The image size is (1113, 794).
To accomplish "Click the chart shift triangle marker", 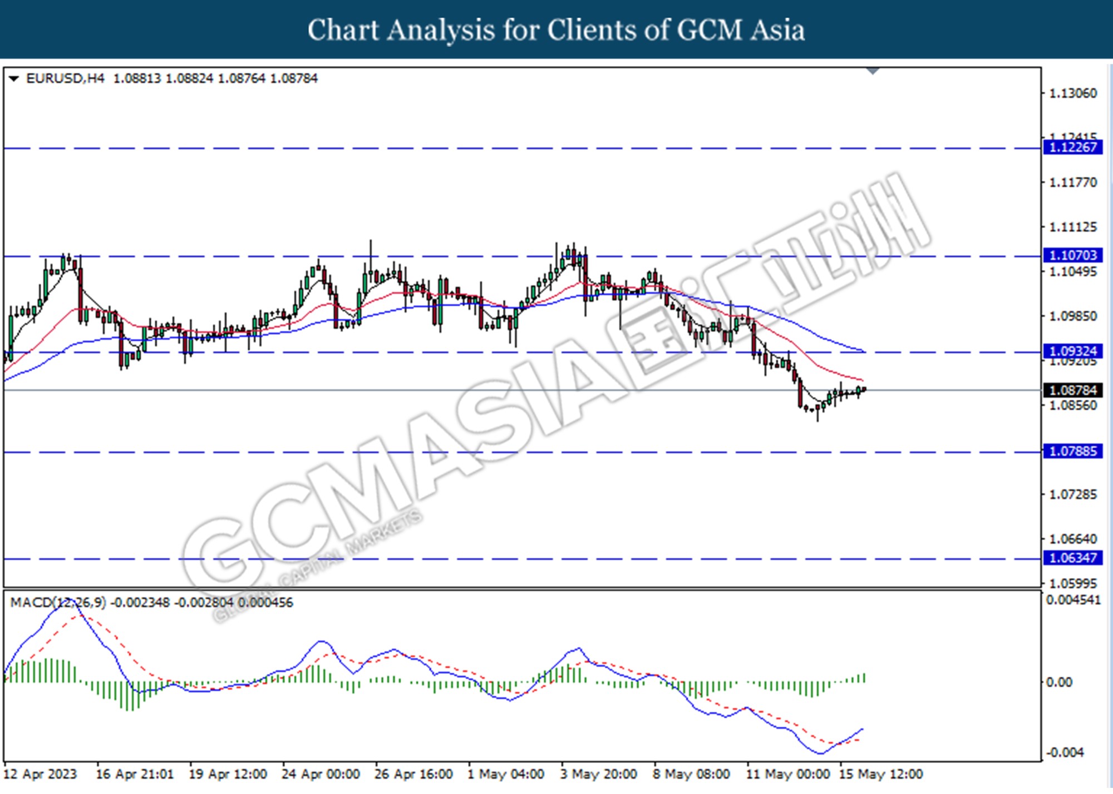I will pos(873,71).
